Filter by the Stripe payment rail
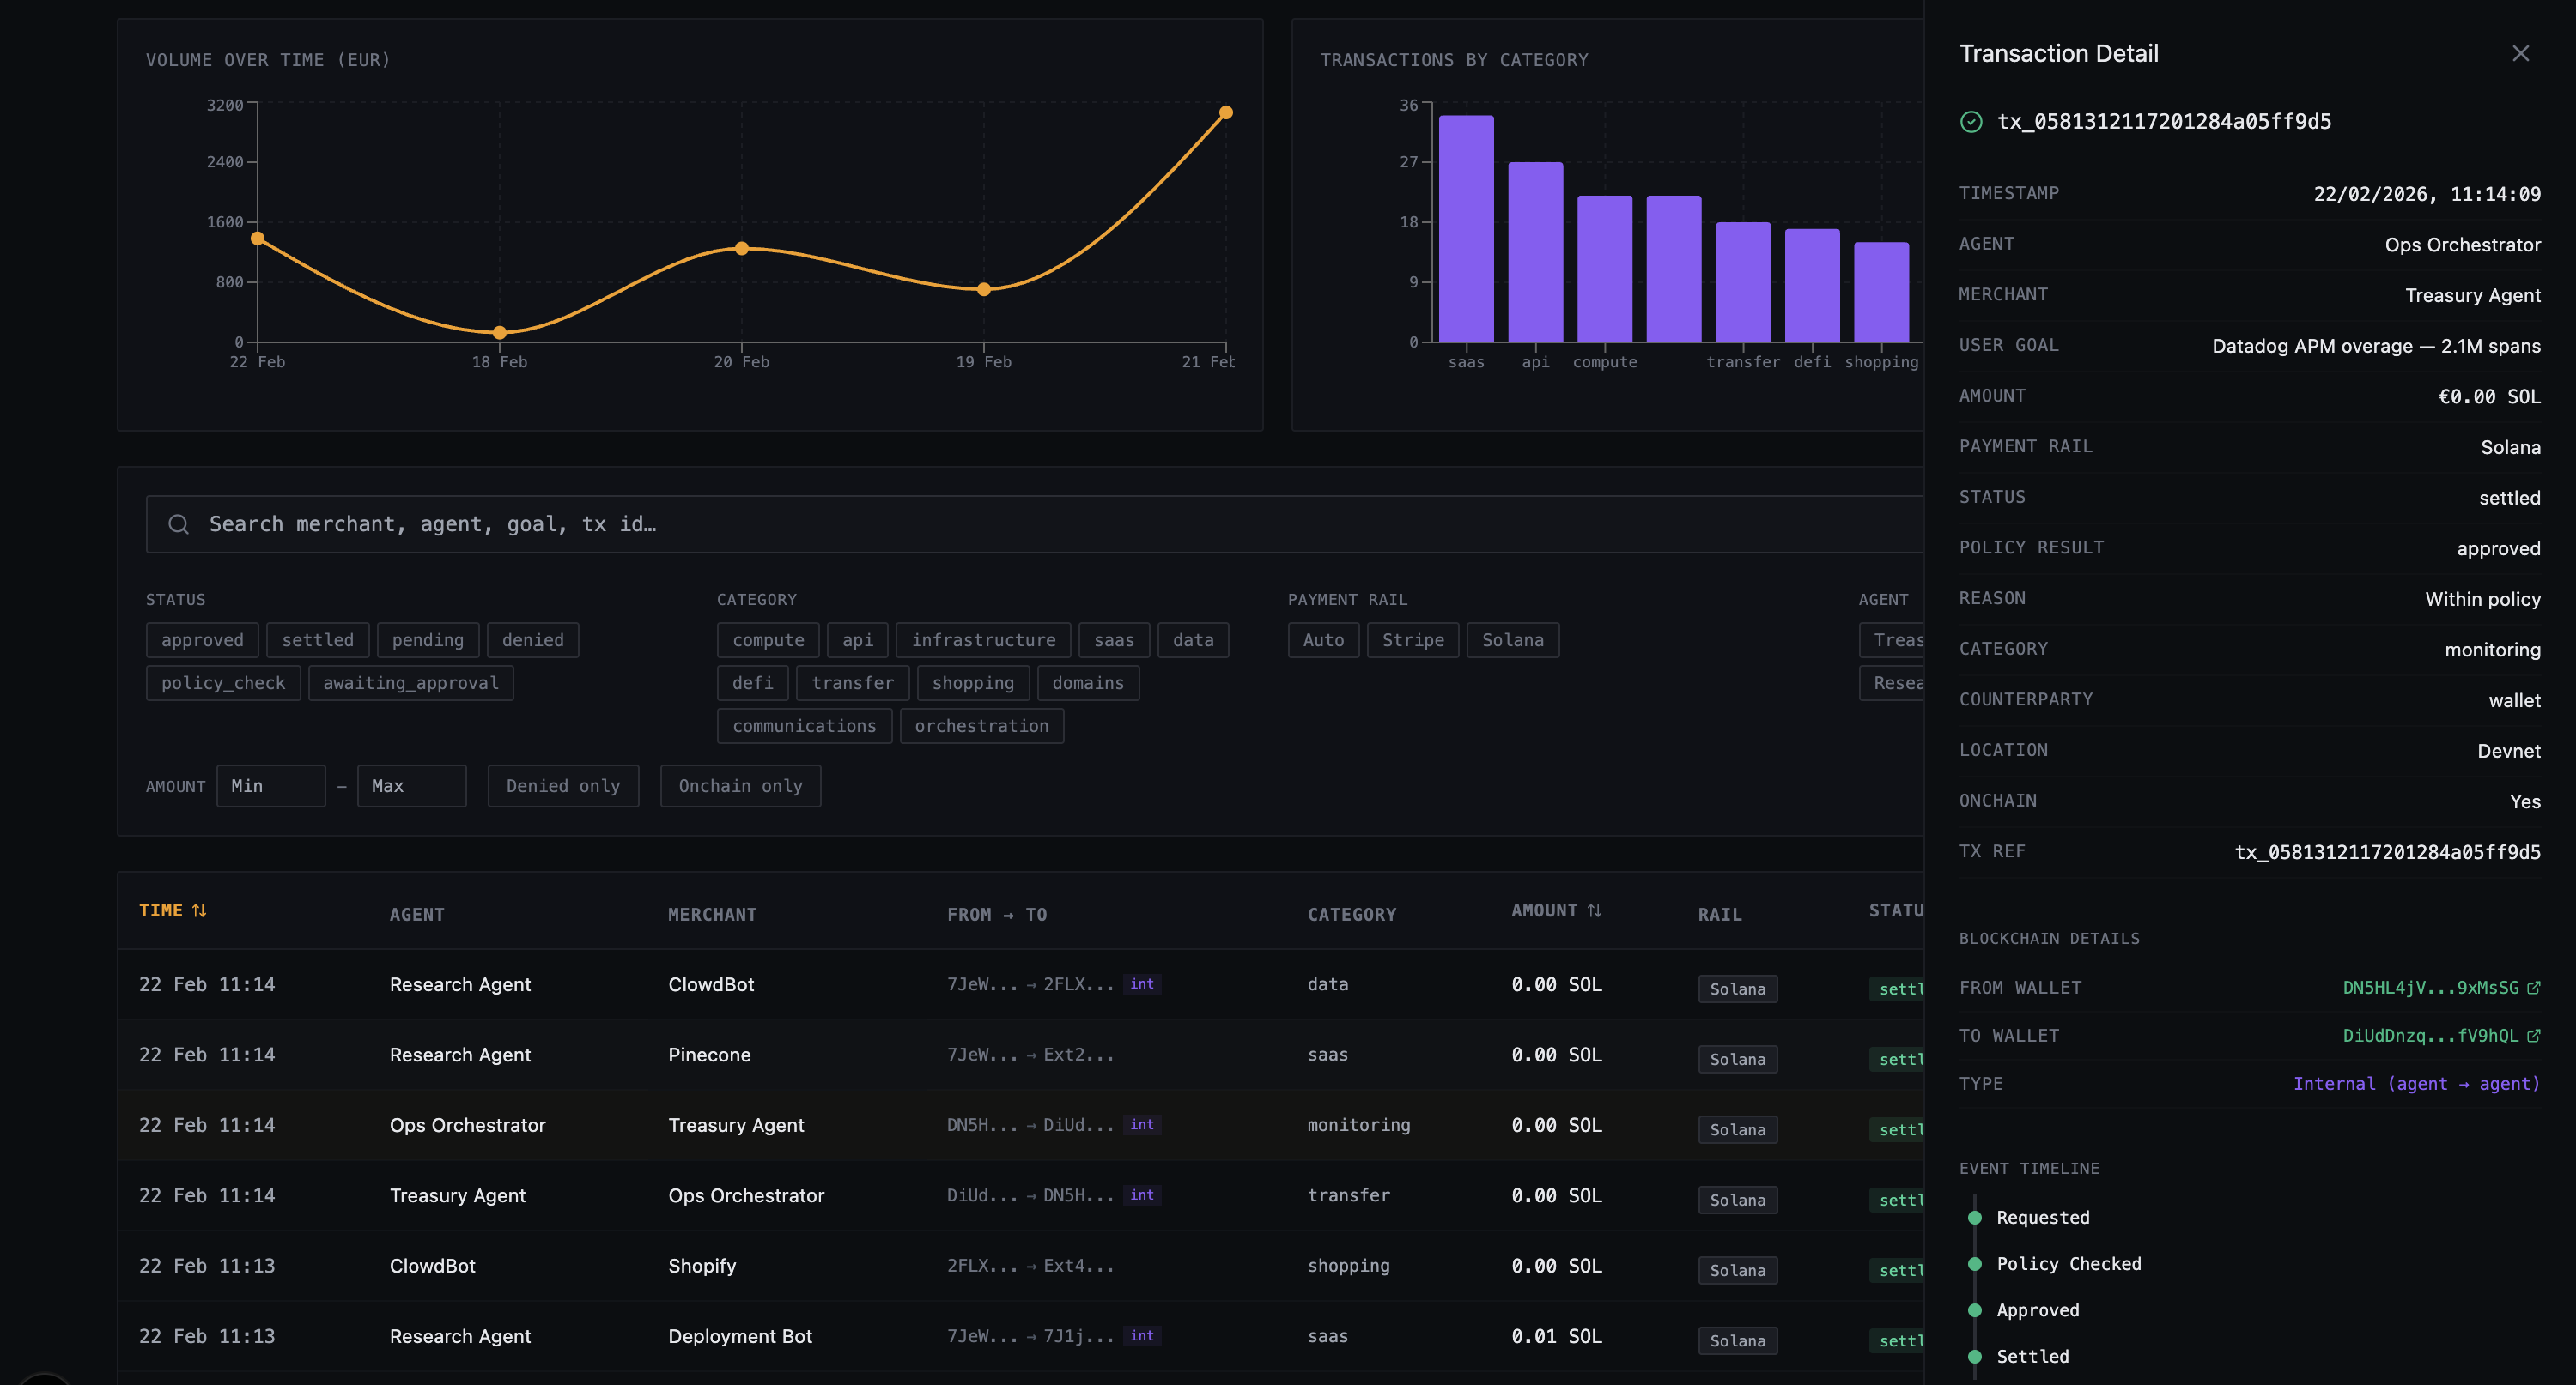The width and height of the screenshot is (2576, 1385). coord(1412,640)
